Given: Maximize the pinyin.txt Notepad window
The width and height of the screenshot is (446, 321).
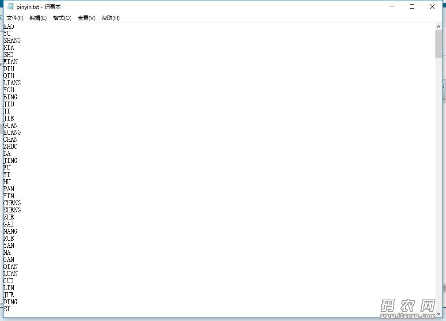Looking at the screenshot, I should pos(412,7).
